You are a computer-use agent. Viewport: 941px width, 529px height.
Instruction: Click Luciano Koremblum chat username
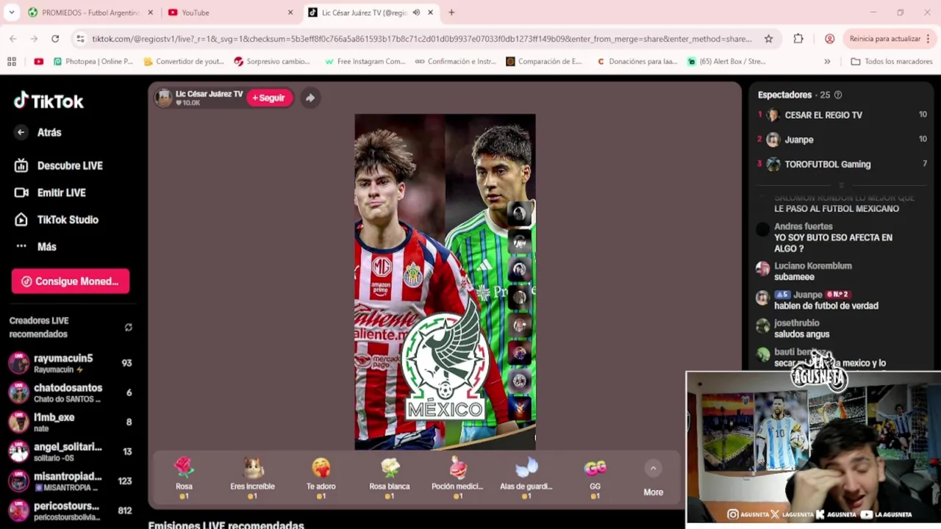click(x=812, y=266)
